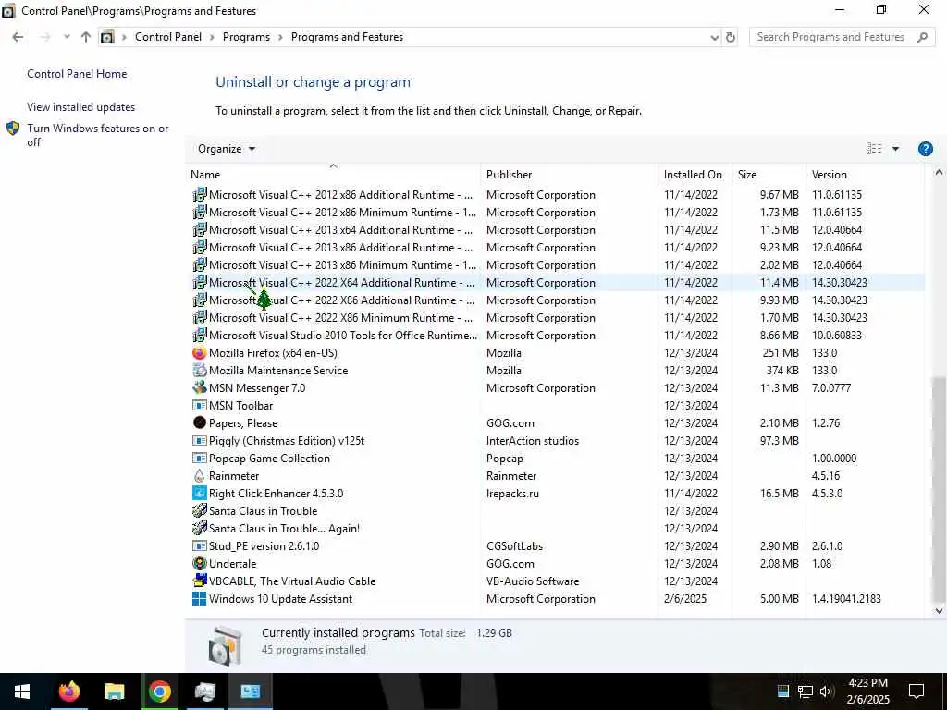The height and width of the screenshot is (710, 947).
Task: Click the Santa Claus in Trouble icon
Action: (x=199, y=510)
